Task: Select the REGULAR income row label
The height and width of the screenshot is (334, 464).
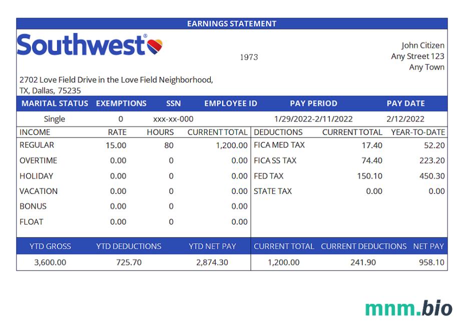Action: pos(37,145)
